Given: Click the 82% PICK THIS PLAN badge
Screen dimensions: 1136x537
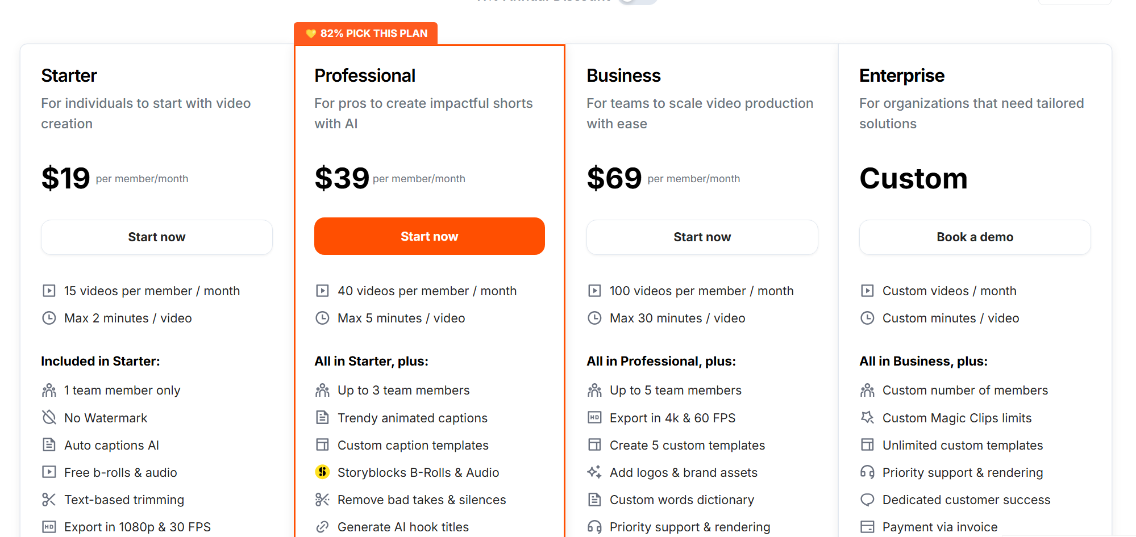Looking at the screenshot, I should coord(366,33).
